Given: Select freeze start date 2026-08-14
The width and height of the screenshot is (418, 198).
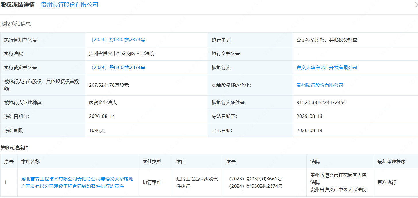Looking at the screenshot, I should [x=102, y=117].
